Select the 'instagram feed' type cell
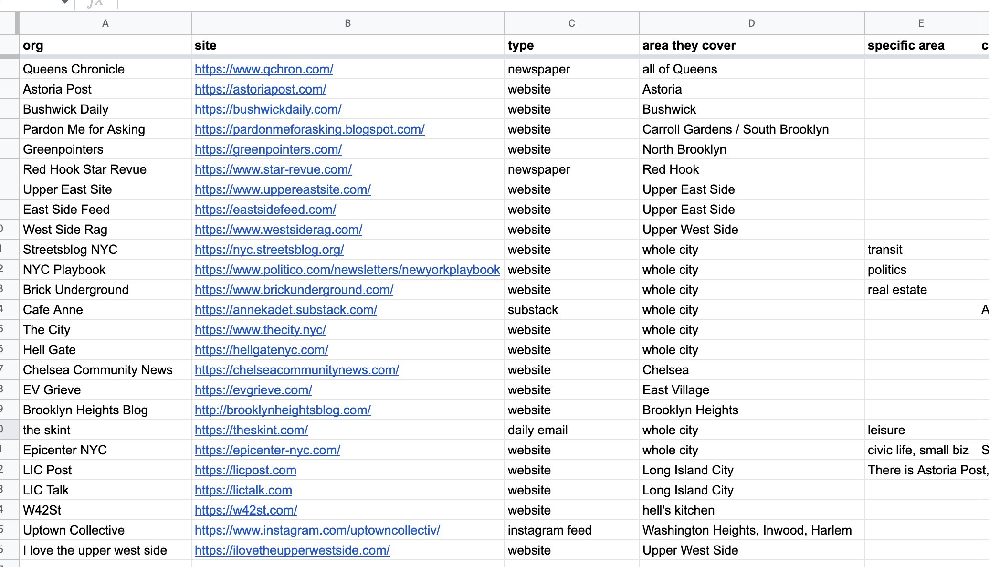 (x=572, y=530)
